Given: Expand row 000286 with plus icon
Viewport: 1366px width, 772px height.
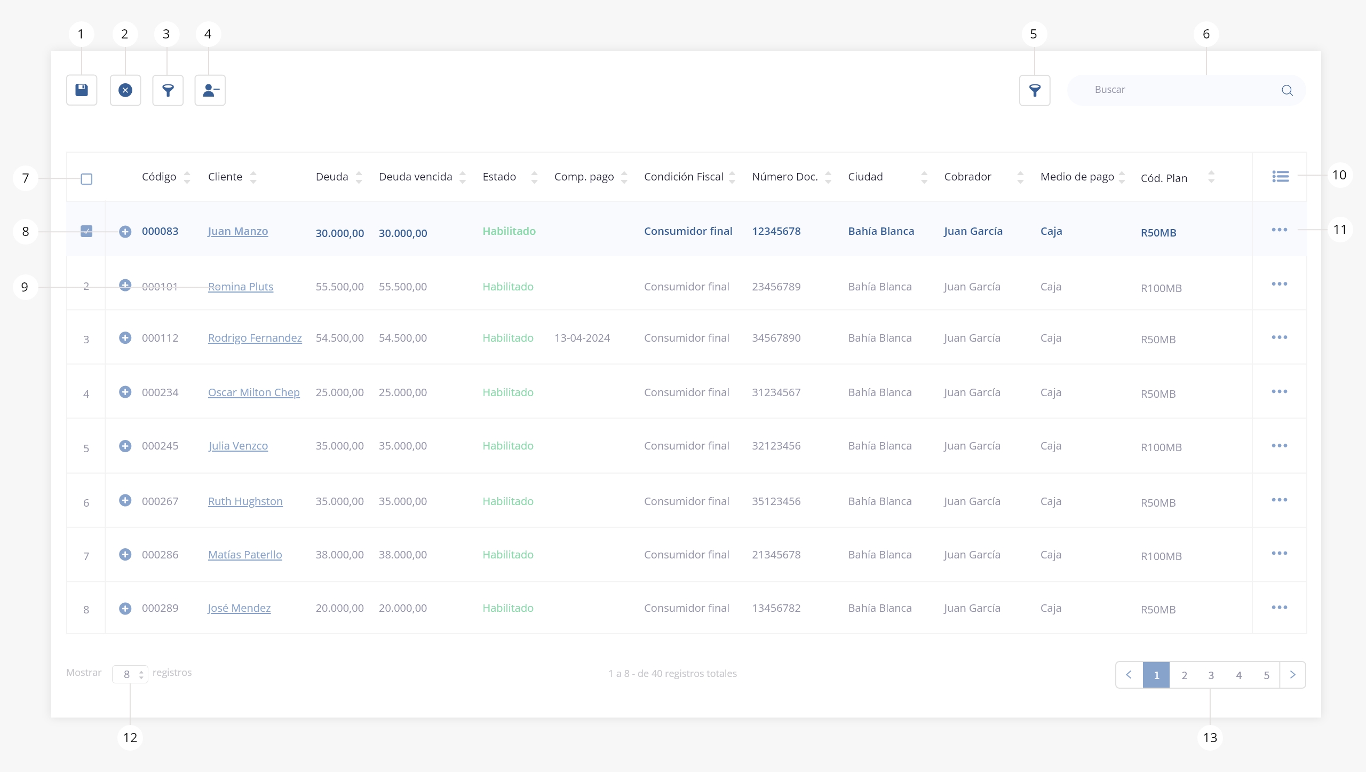Looking at the screenshot, I should coord(125,554).
